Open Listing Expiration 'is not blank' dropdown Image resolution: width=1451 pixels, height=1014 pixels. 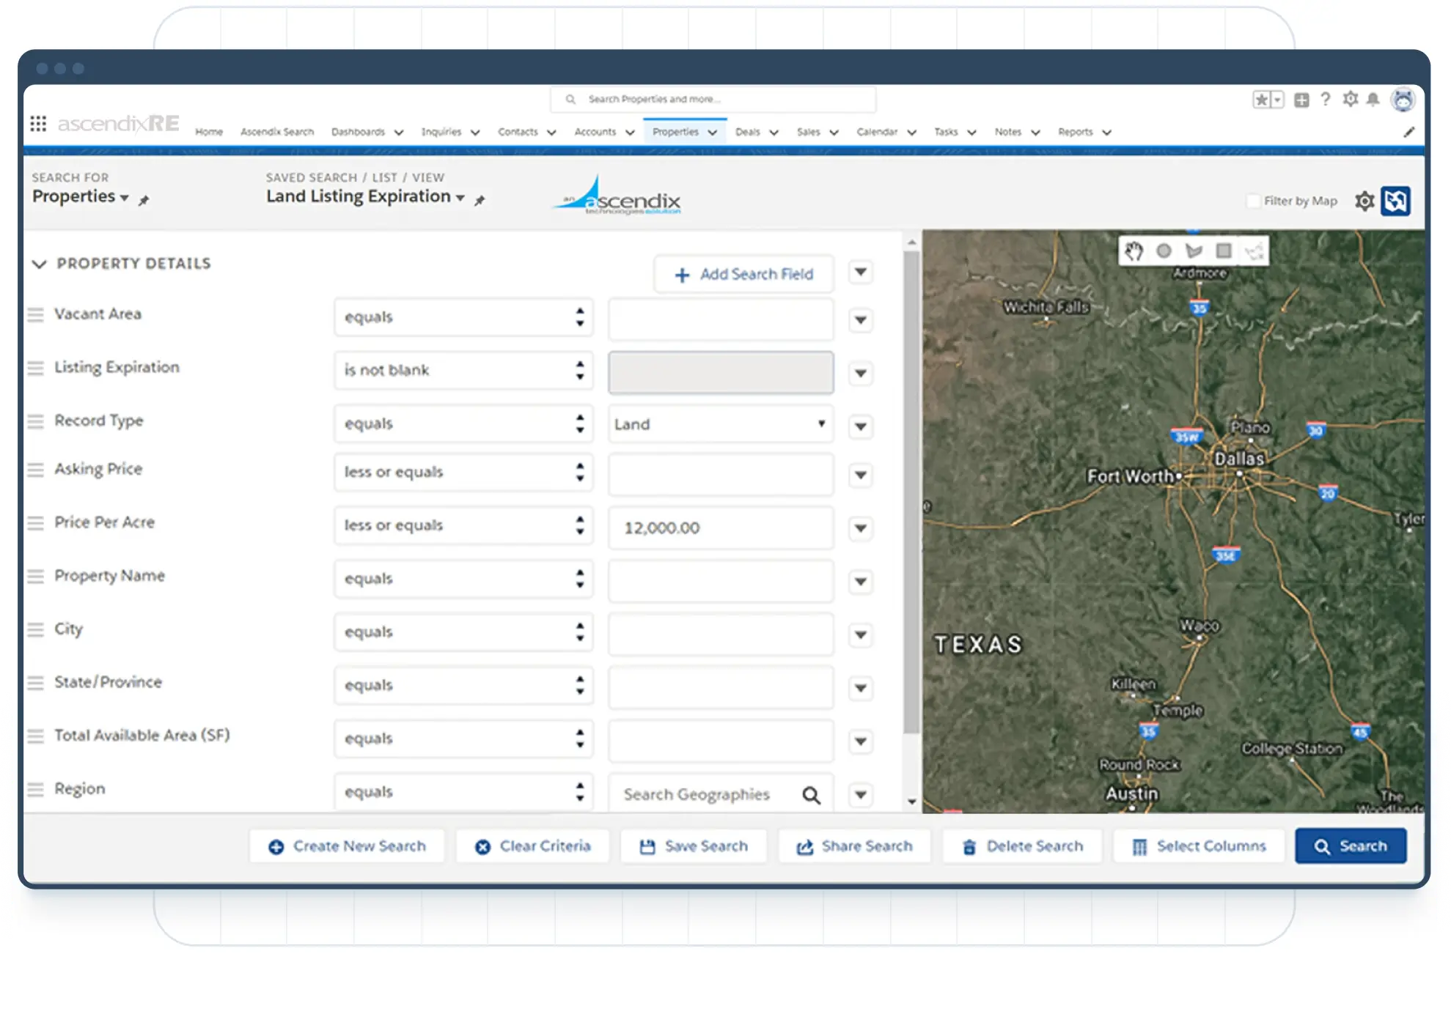point(463,370)
